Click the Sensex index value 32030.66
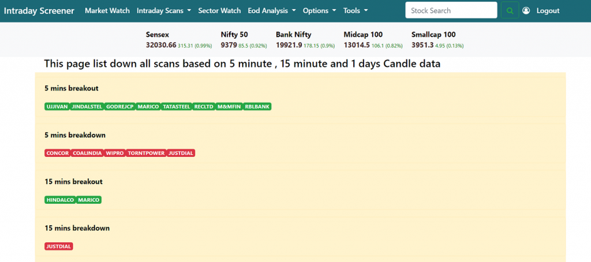The width and height of the screenshot is (591, 262). [161, 45]
